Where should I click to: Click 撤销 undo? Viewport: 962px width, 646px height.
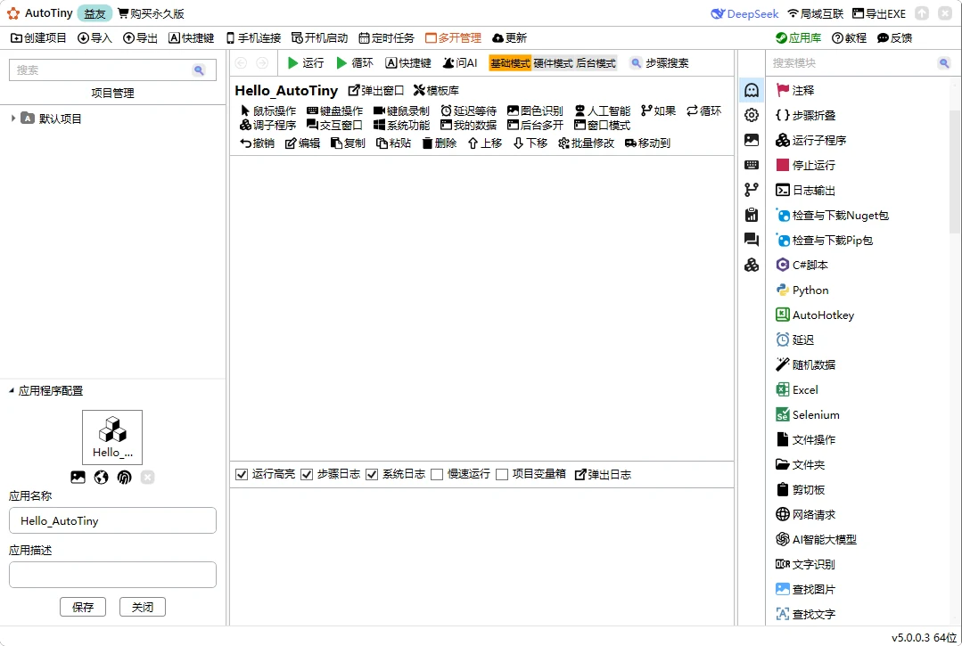click(257, 143)
